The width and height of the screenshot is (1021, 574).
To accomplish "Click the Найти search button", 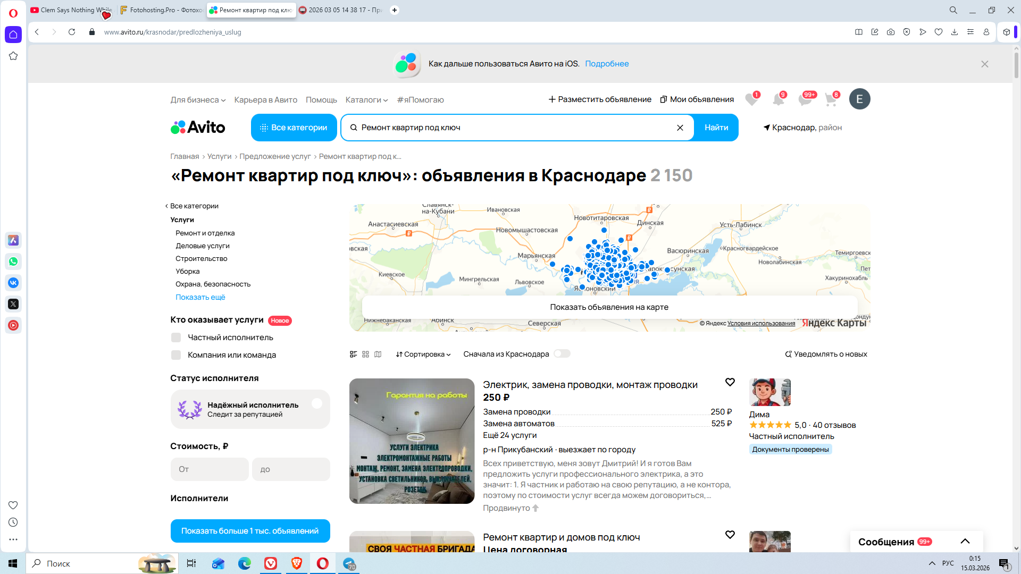I will (716, 128).
